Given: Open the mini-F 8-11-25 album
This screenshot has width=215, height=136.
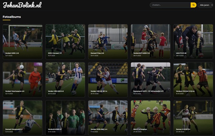Looking at the screenshot, I should coord(193,42).
